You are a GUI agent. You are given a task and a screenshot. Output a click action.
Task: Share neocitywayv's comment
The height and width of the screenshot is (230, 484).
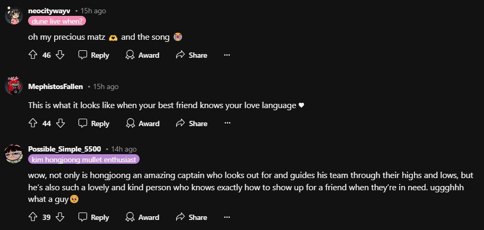191,55
